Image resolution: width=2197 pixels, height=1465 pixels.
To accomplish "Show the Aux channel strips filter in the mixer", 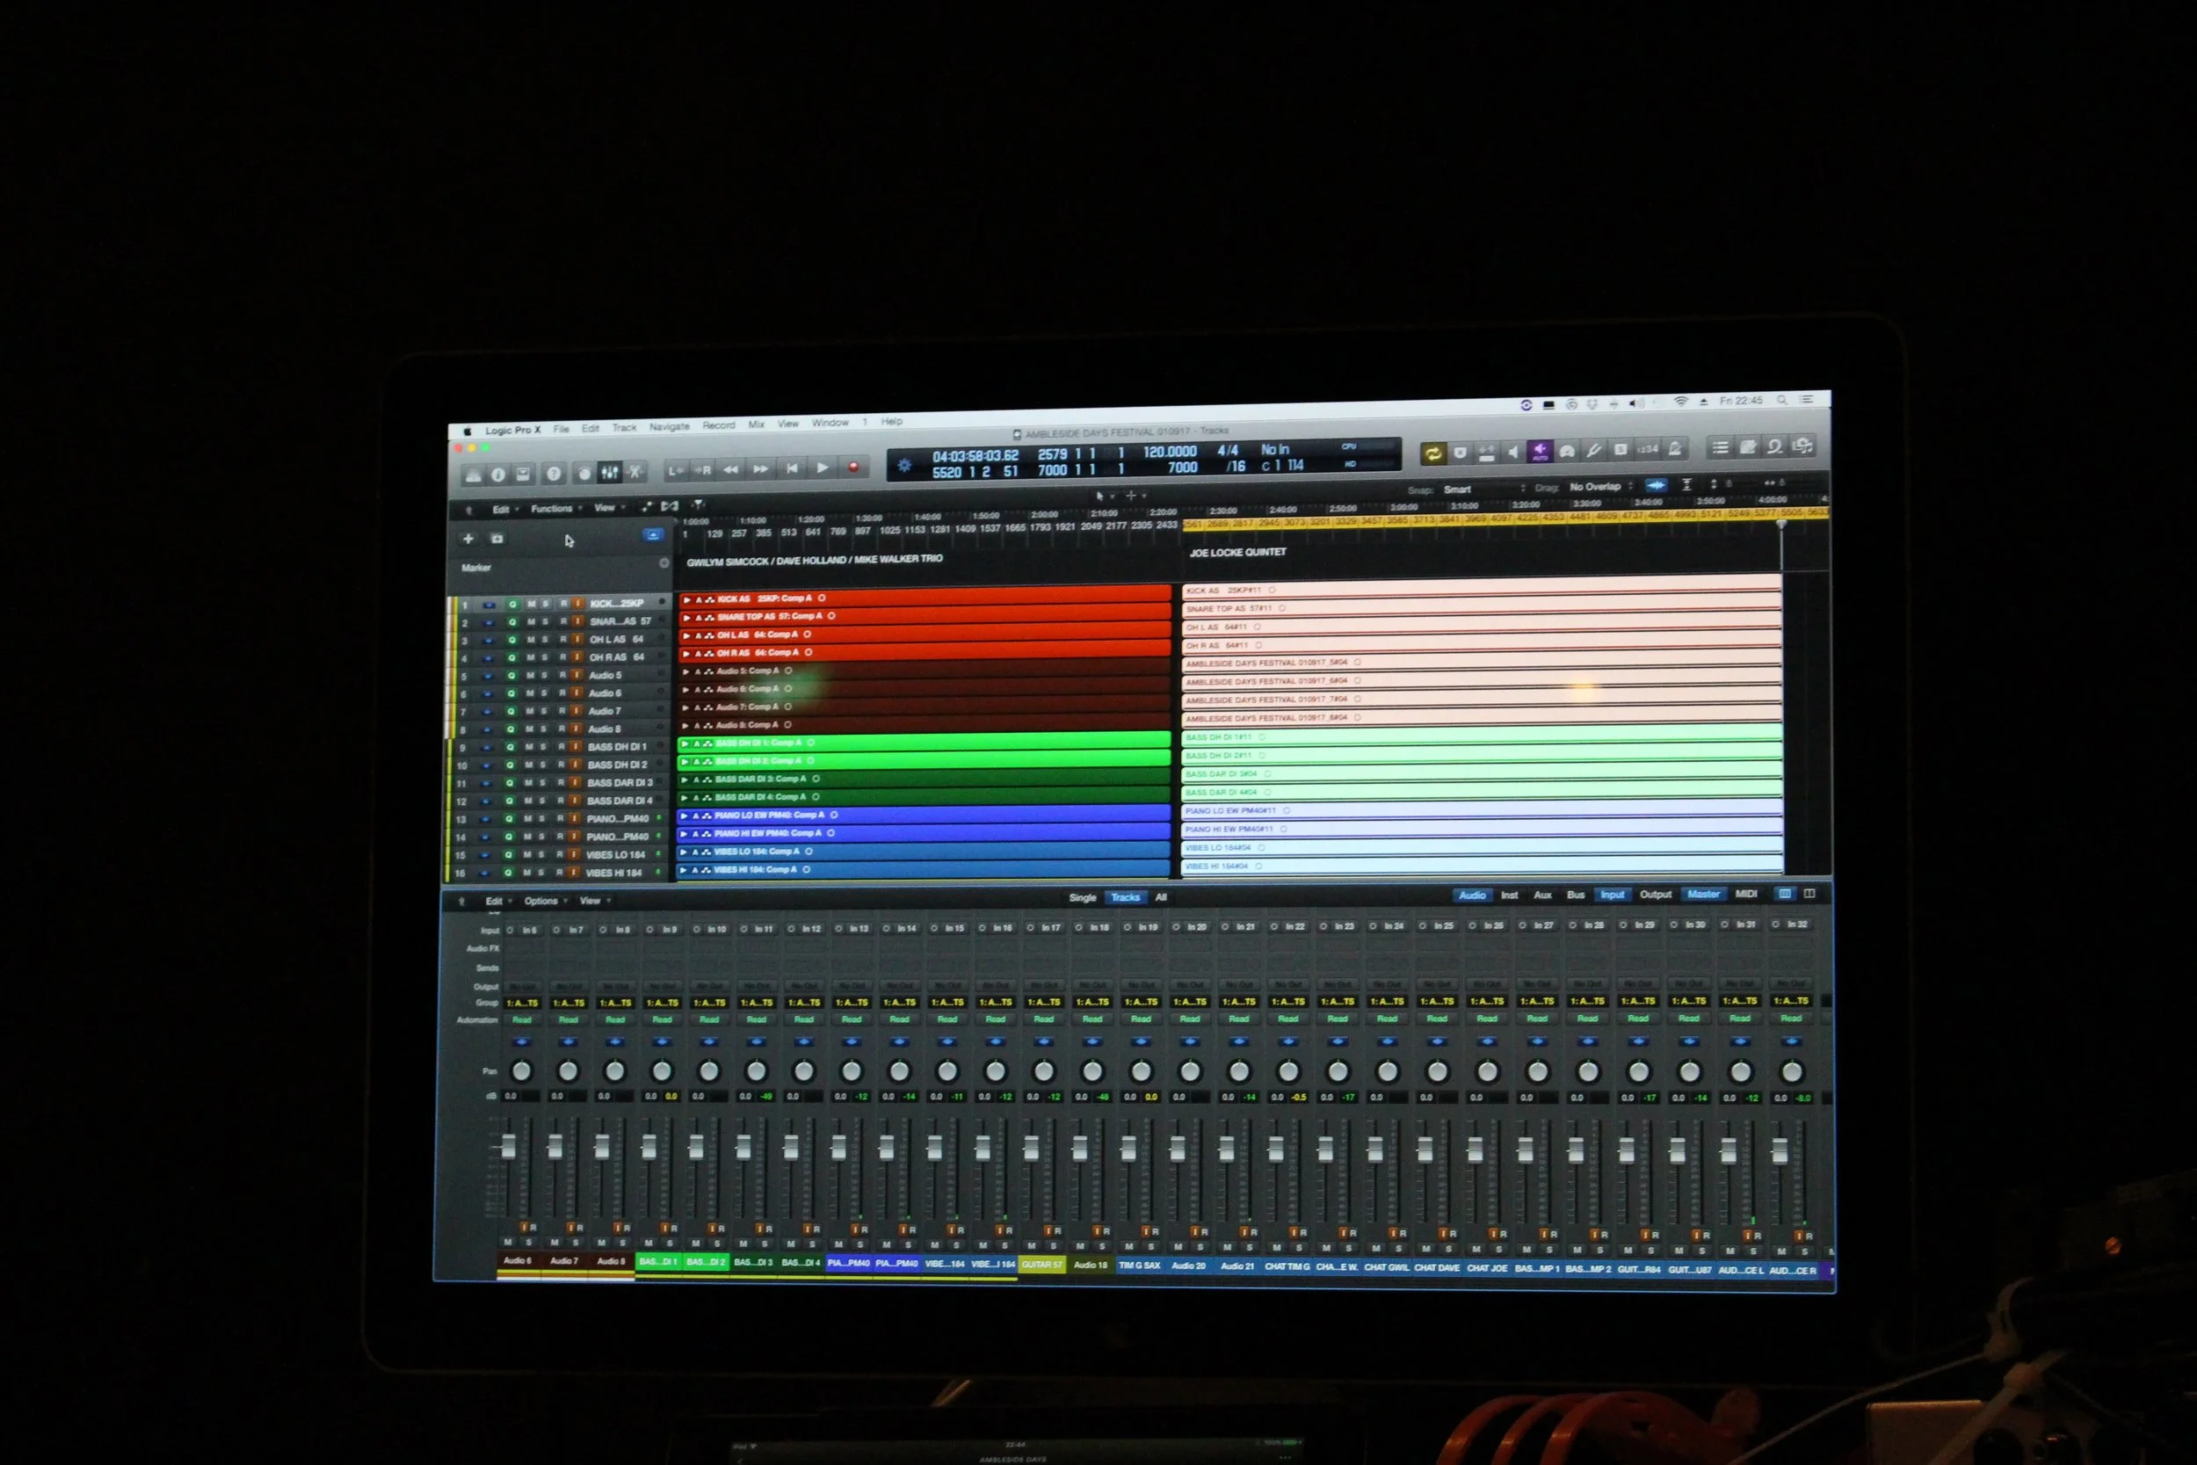I will 1542,895.
